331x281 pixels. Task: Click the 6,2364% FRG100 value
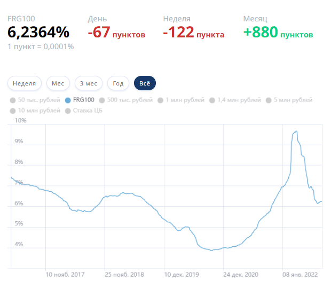pyautogui.click(x=38, y=32)
